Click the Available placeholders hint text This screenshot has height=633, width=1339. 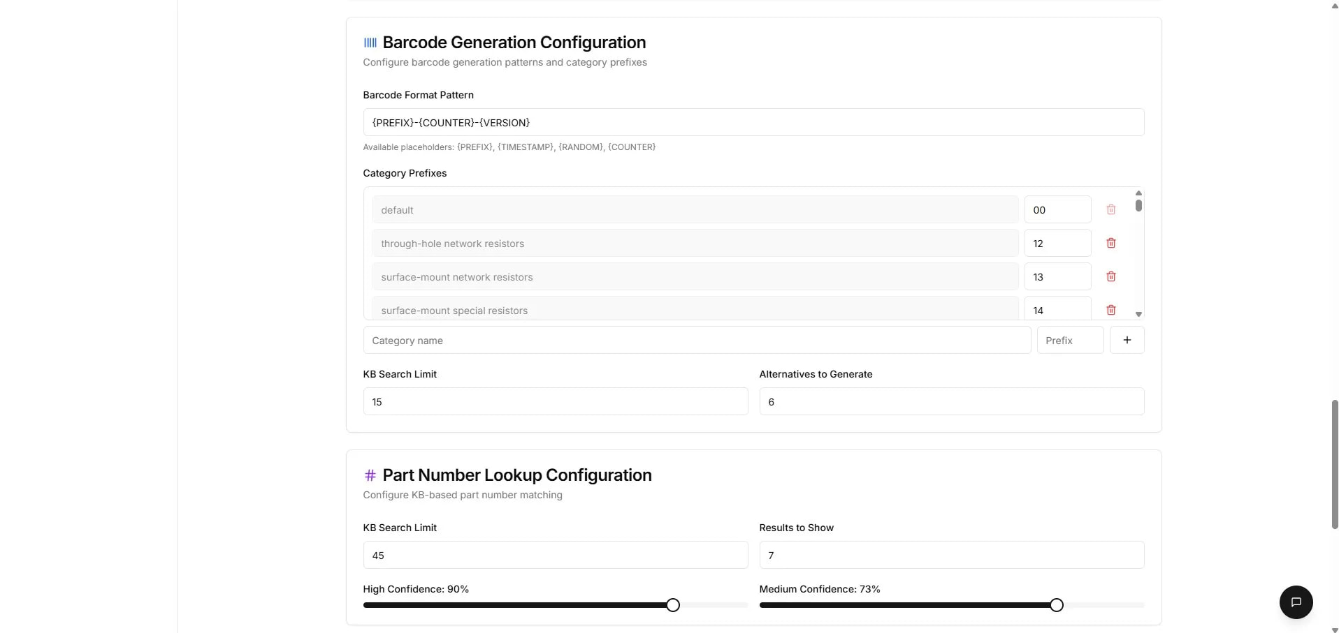click(x=509, y=147)
